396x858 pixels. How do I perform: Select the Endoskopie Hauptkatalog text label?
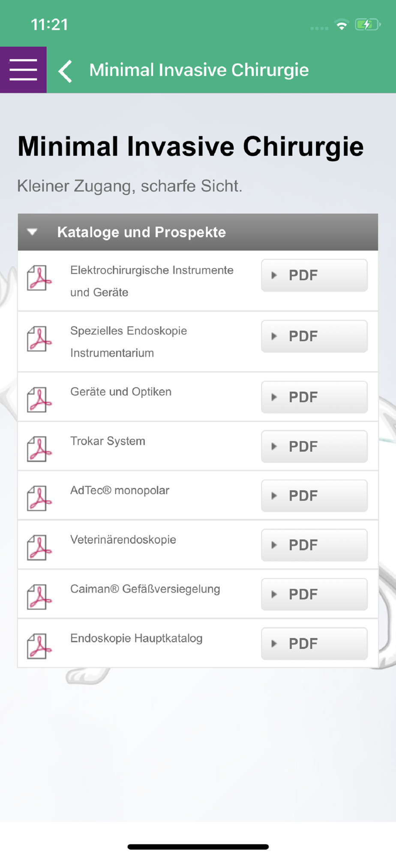point(136,638)
